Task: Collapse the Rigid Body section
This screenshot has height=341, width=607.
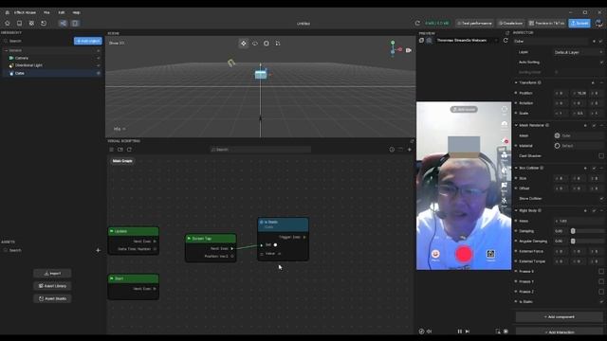Action: pyautogui.click(x=516, y=210)
